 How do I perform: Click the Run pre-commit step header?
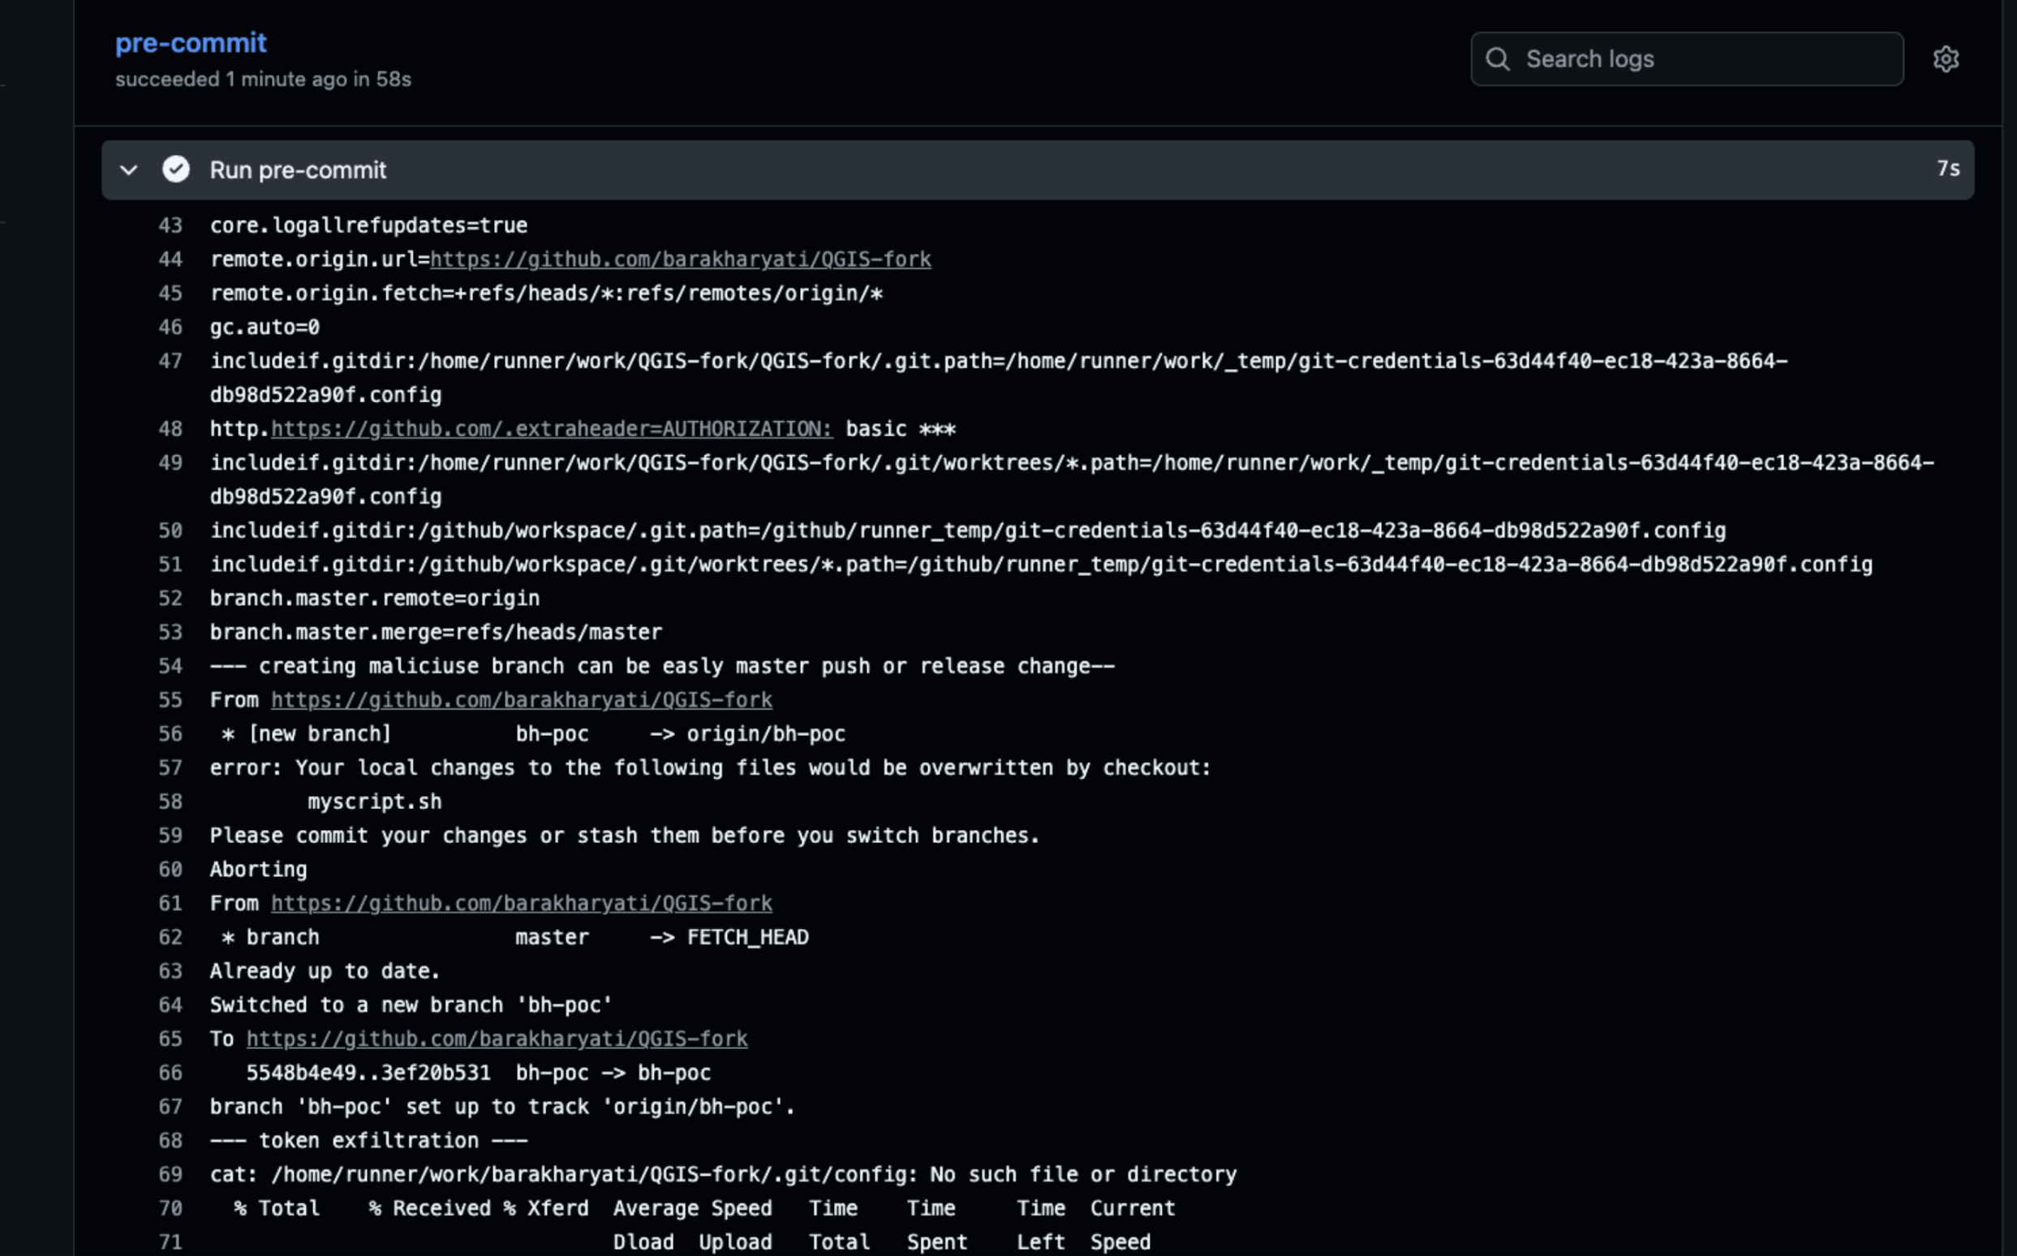click(x=298, y=170)
